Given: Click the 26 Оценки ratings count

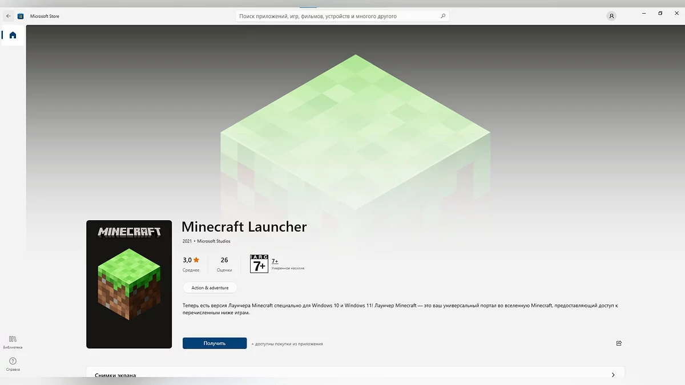Looking at the screenshot, I should (224, 264).
